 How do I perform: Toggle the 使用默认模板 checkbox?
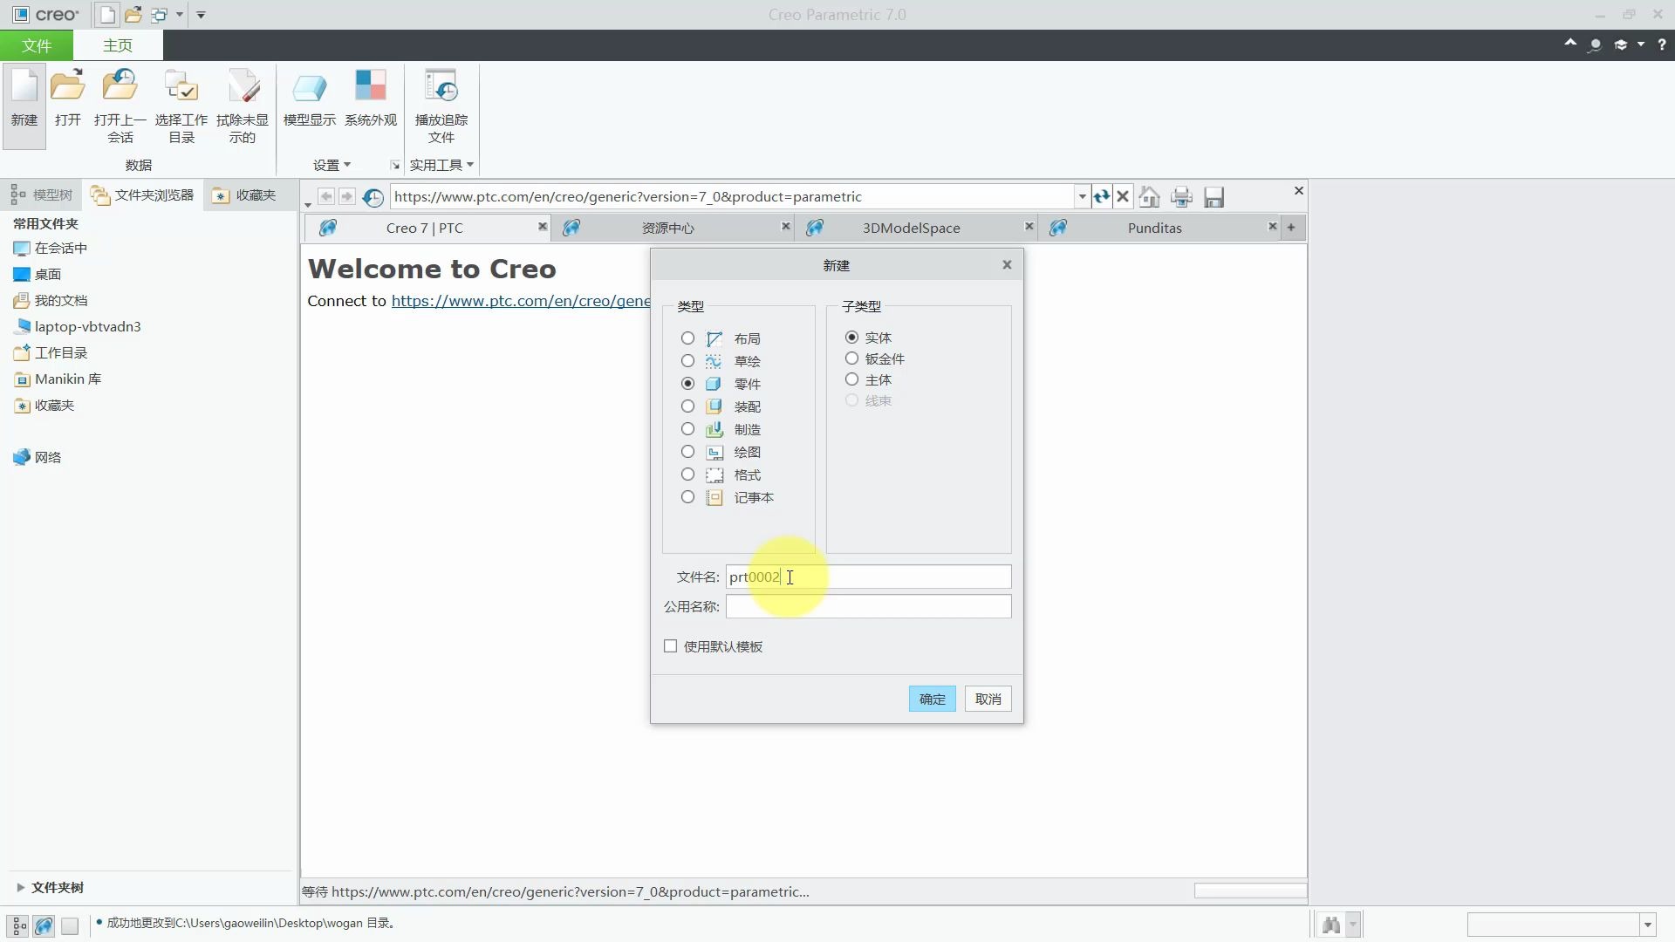(x=670, y=646)
